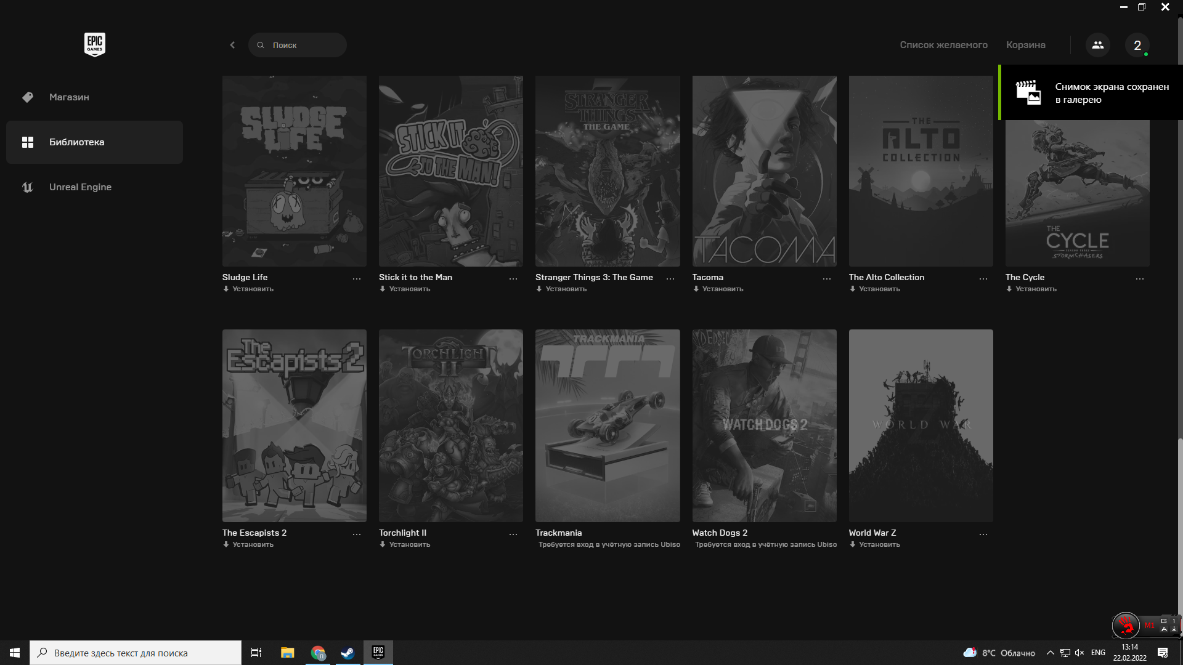Click the vertical scrollbar of library
Screen dimensions: 1183x665
point(1180,530)
